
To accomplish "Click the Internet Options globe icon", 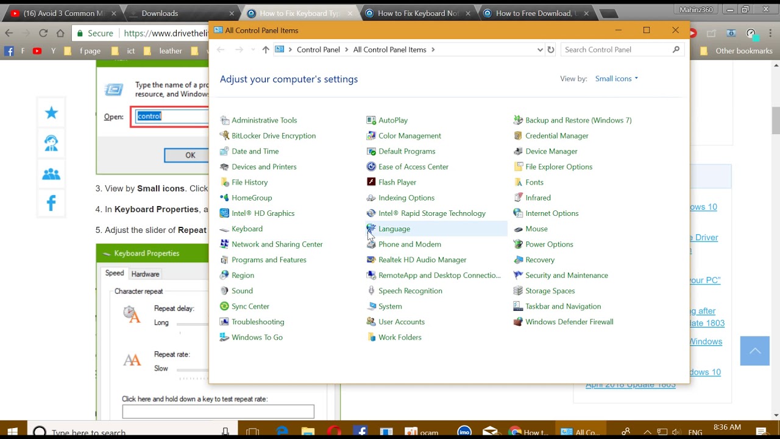I will (x=518, y=213).
